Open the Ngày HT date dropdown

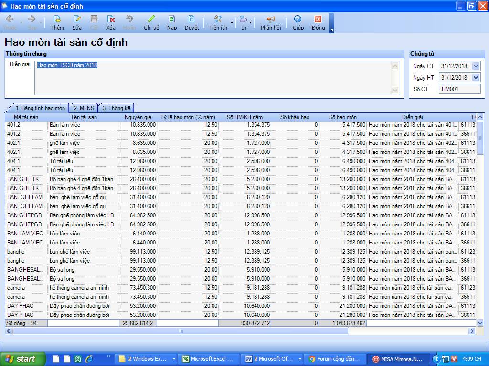(476, 77)
